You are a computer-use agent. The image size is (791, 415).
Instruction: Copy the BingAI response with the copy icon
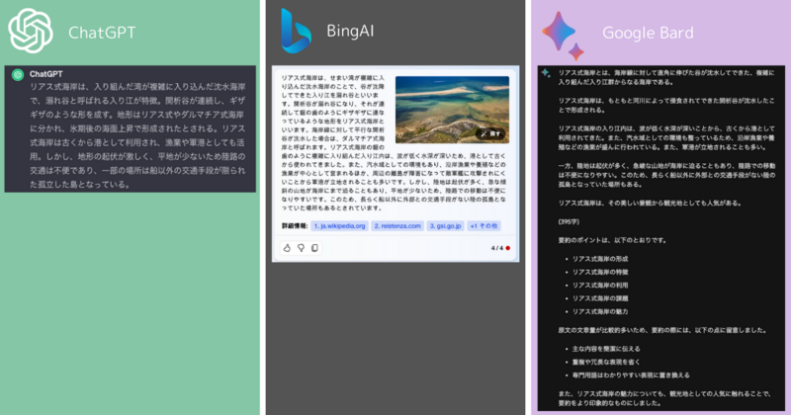pos(314,248)
